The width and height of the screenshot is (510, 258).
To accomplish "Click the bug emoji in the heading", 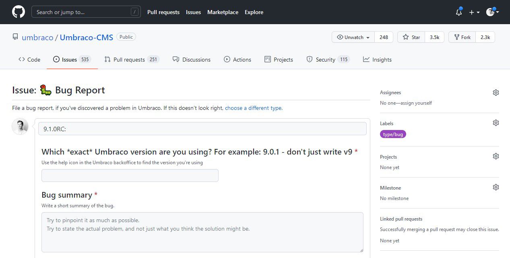I will [x=46, y=90].
